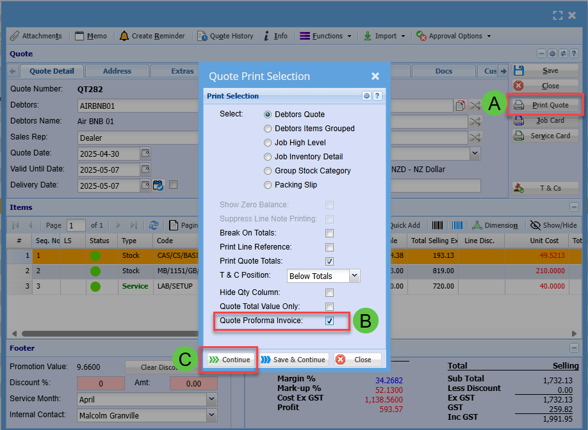The image size is (588, 430).
Task: Open Quote History from the toolbar
Action: click(225, 36)
